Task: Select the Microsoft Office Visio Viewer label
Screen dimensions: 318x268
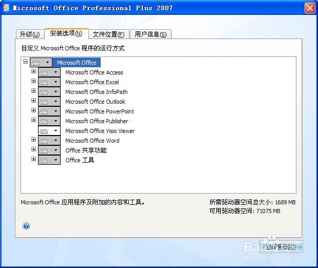Action: tap(100, 131)
